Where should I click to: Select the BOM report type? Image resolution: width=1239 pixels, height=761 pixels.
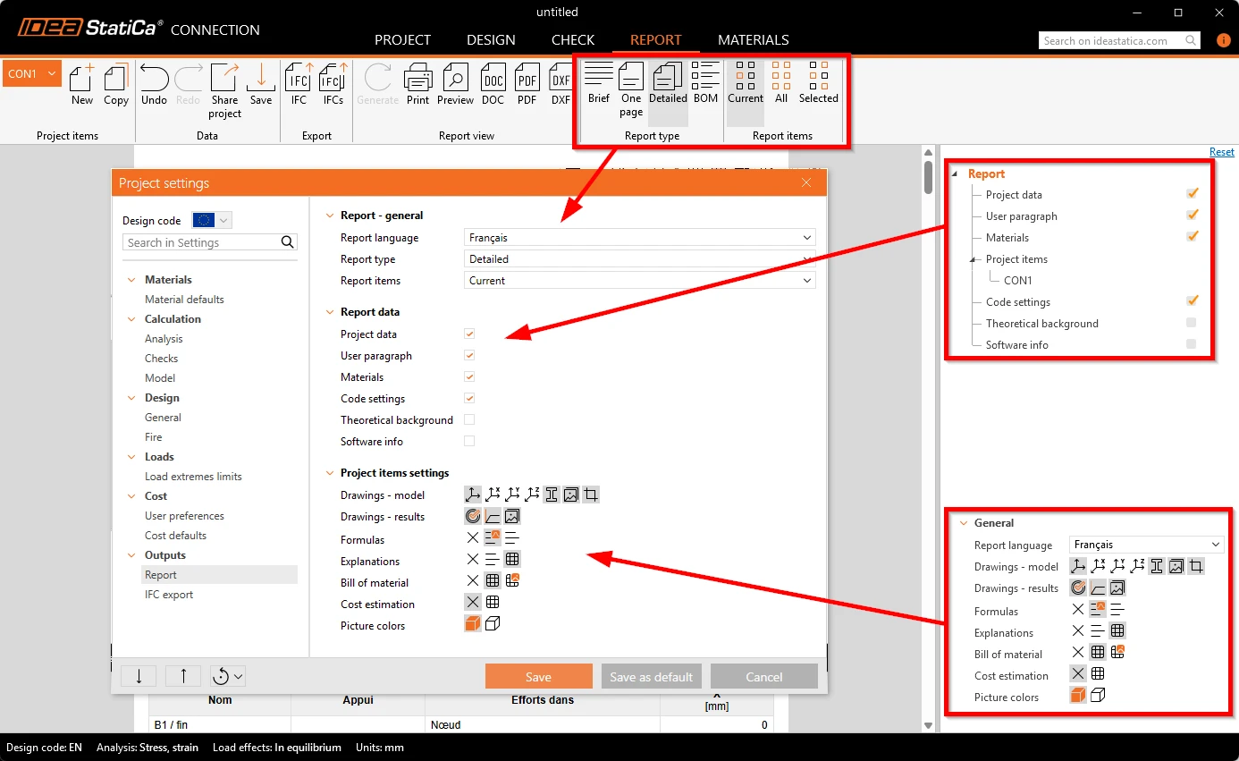pos(705,84)
